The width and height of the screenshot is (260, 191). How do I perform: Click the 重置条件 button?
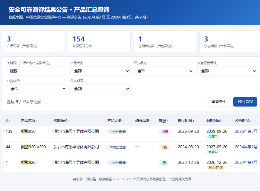(x=218, y=102)
